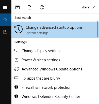Click the power icon next to sleep settings
99x104 pixels.
pos(16,60)
